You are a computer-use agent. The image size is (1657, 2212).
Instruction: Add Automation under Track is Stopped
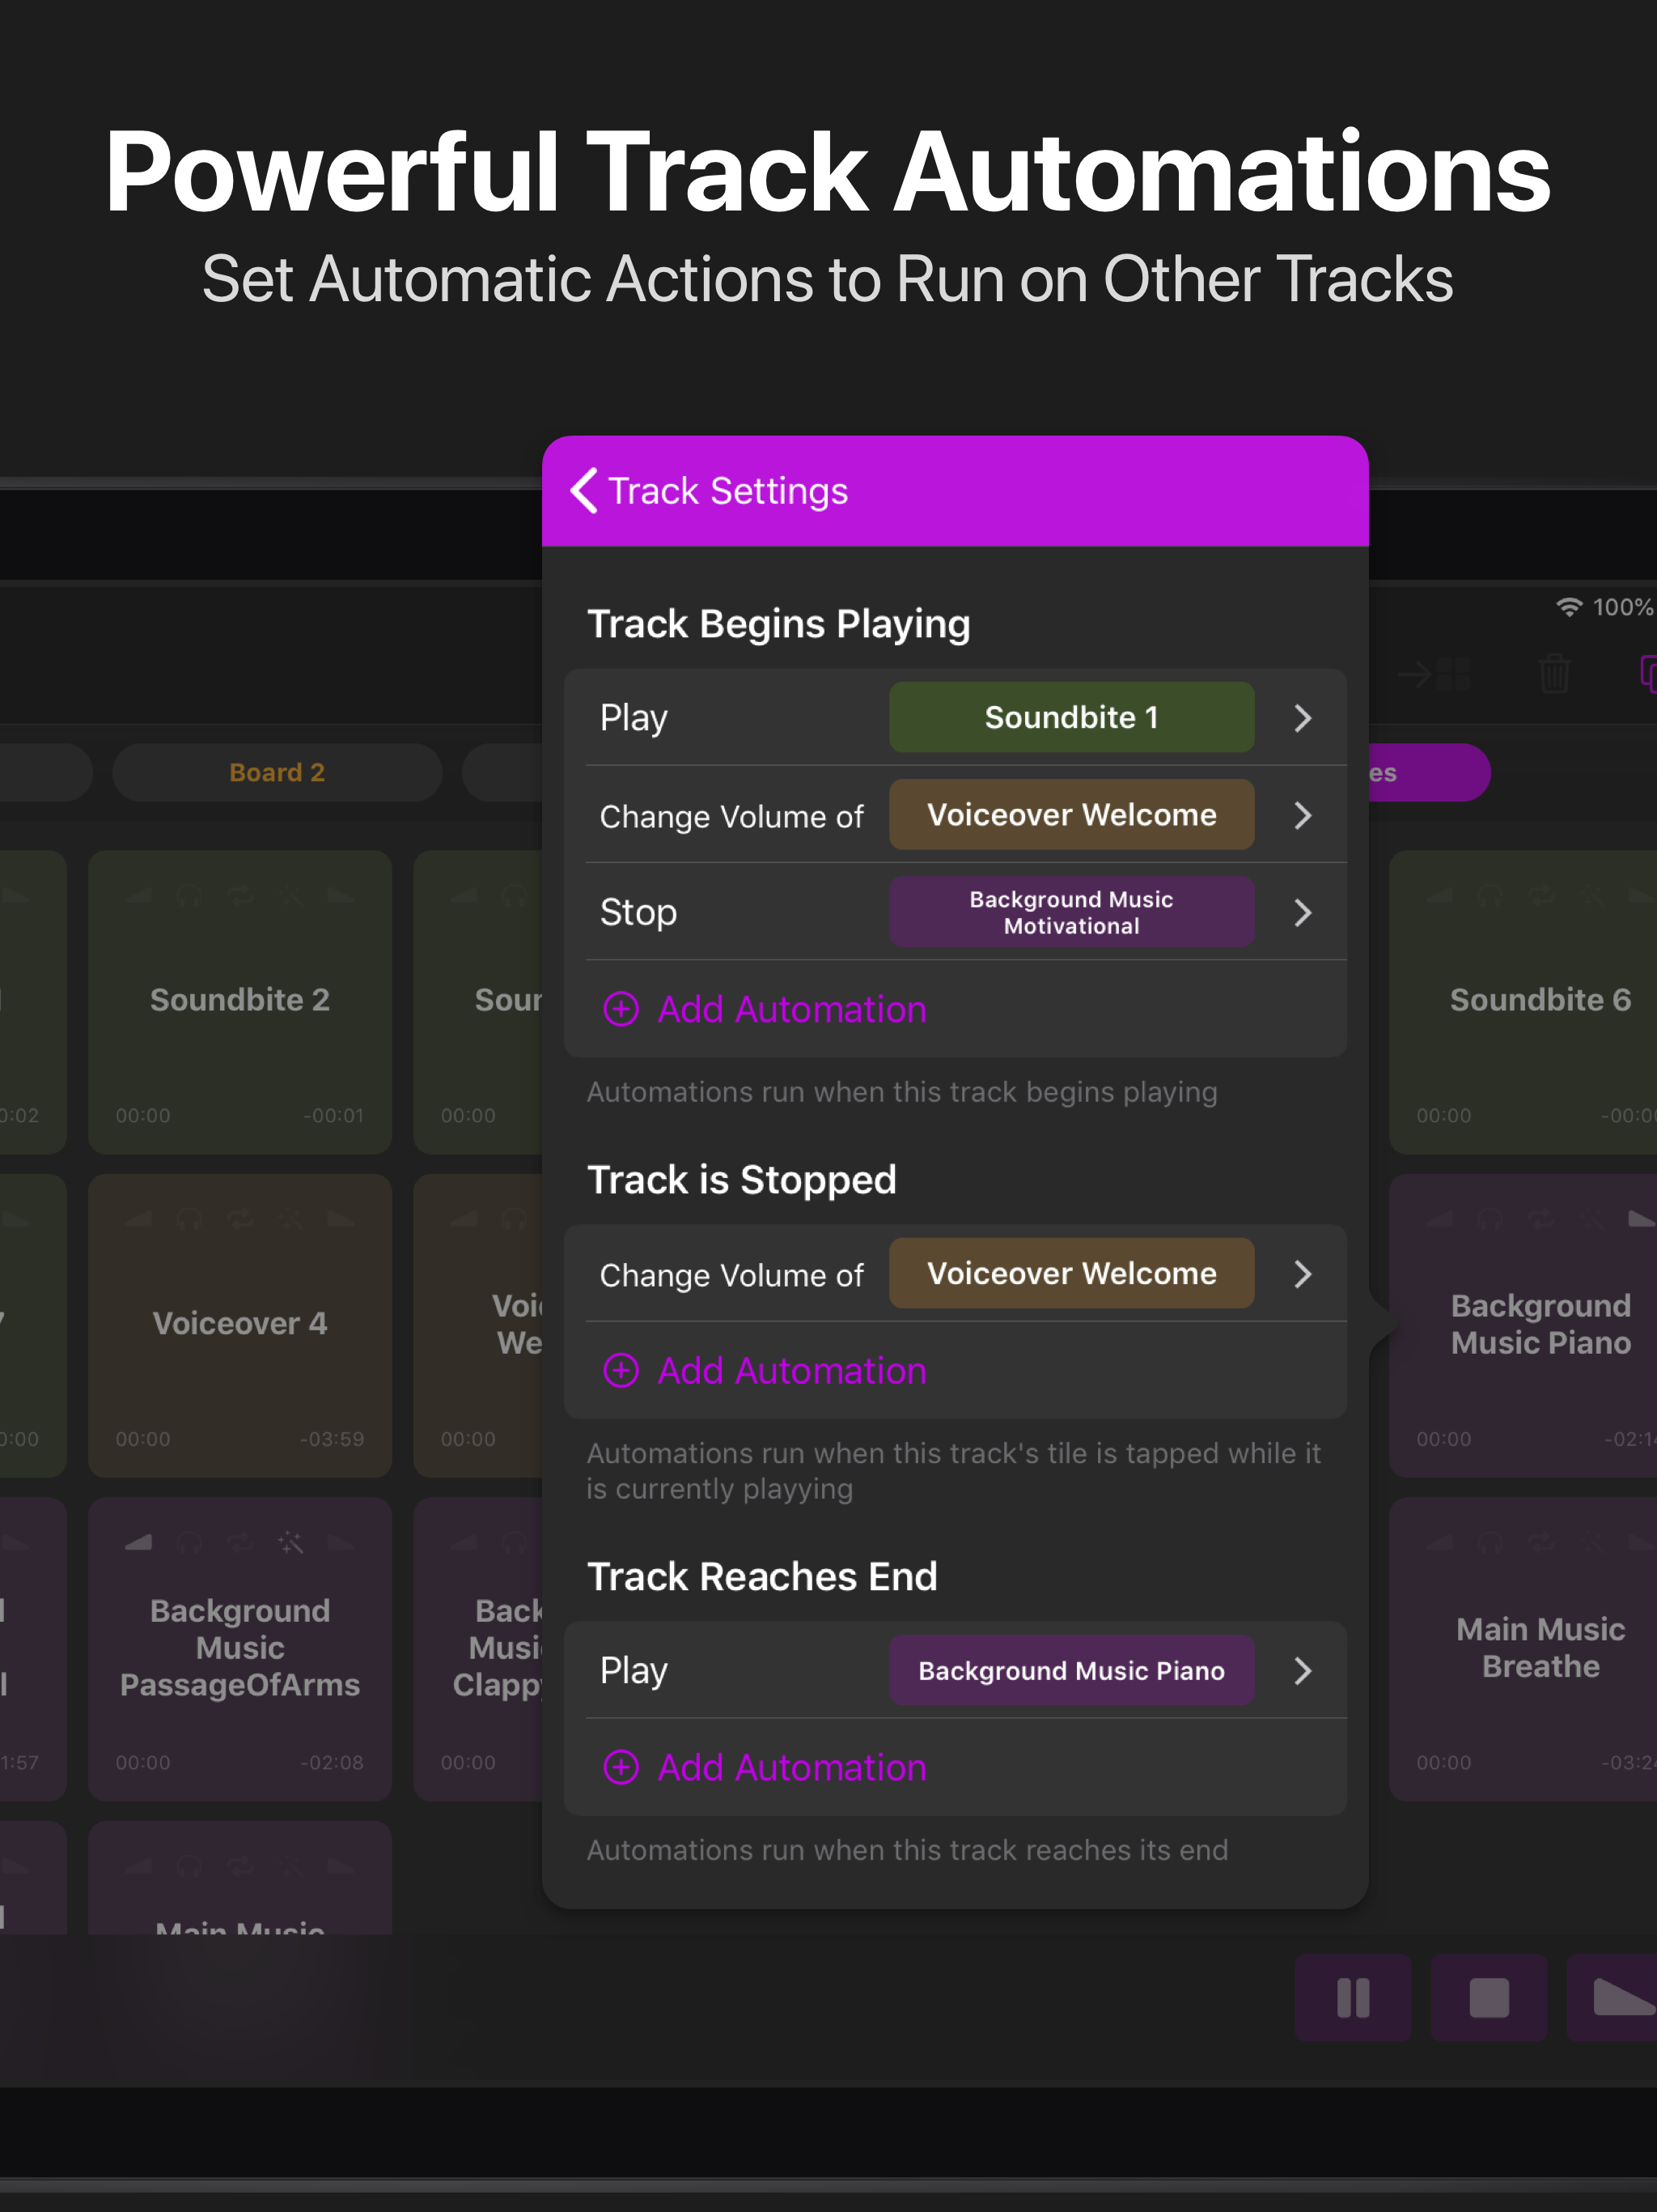pyautogui.click(x=765, y=1371)
